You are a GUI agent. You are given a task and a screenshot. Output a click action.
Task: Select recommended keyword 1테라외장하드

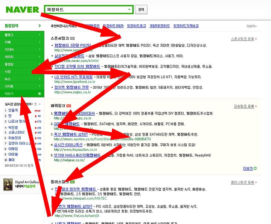(x=160, y=26)
